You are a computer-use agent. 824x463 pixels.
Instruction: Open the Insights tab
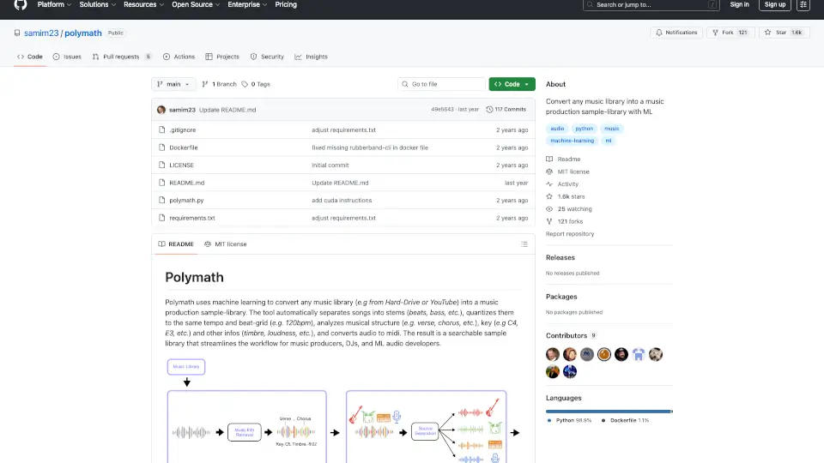click(311, 57)
